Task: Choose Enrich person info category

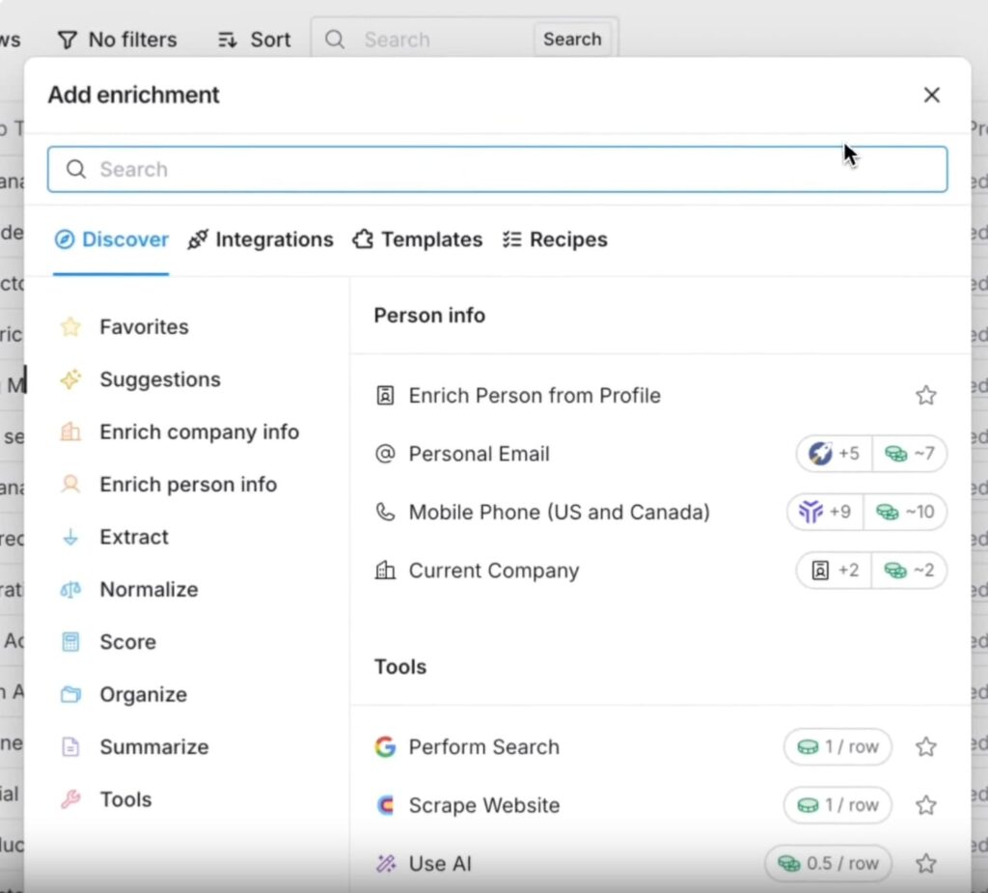Action: click(187, 485)
